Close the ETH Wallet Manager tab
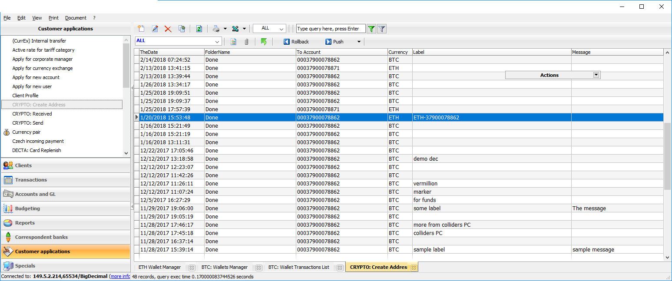This screenshot has width=672, height=281. point(192,268)
